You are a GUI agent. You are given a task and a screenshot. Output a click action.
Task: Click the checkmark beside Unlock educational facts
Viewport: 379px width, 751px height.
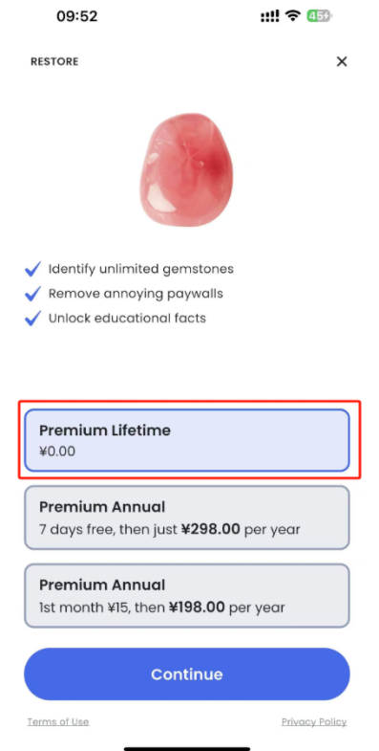[x=32, y=318]
